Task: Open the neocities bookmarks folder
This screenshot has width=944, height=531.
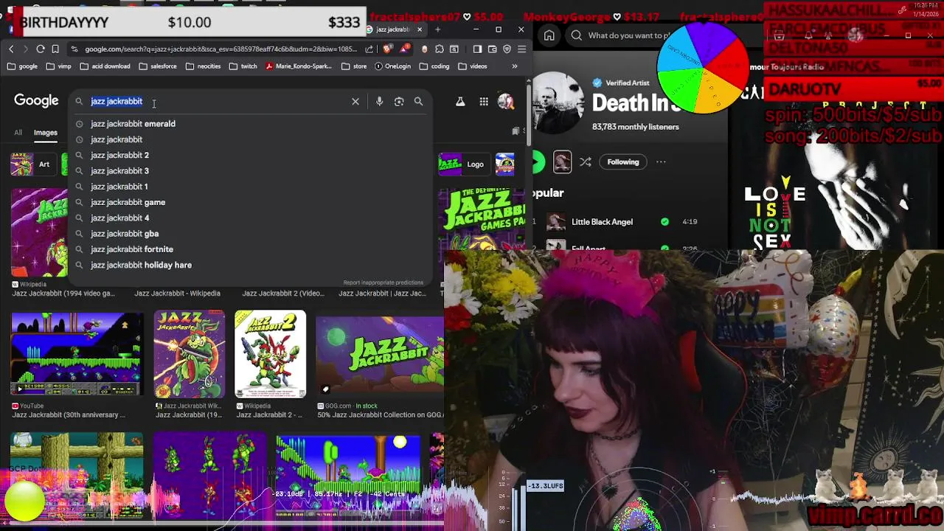Action: 203,66
